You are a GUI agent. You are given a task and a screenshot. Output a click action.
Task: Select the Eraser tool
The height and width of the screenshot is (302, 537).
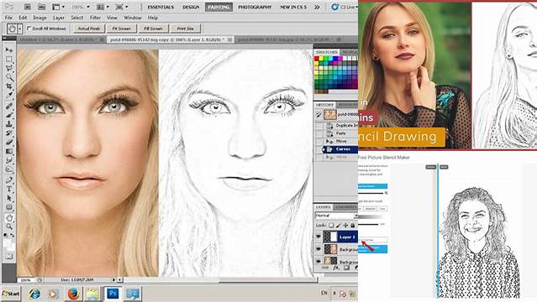click(x=9, y=142)
